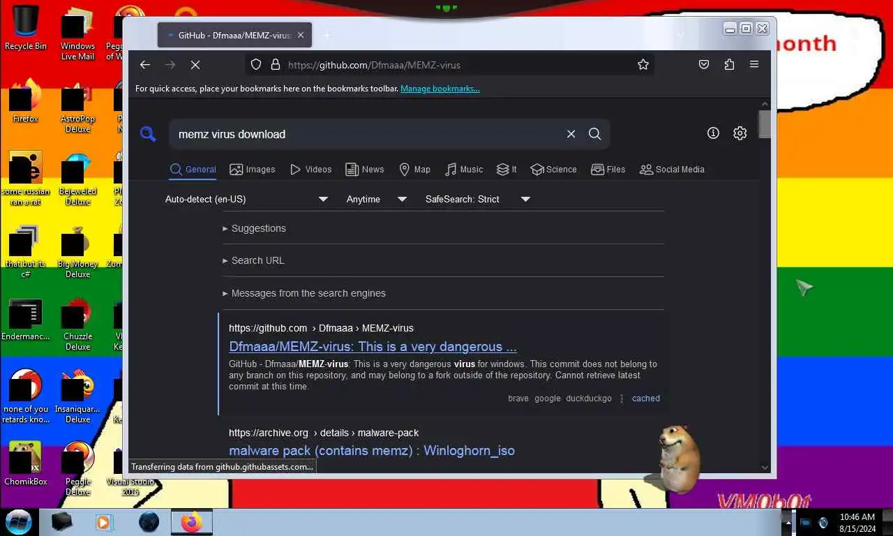The height and width of the screenshot is (536, 893).
Task: Expand Messages from the search engines
Action: tap(304, 293)
